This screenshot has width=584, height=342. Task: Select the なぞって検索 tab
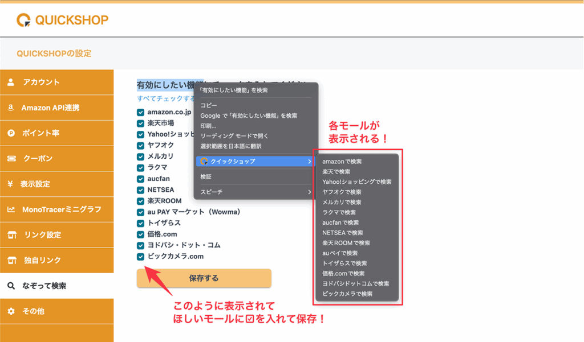pyautogui.click(x=56, y=286)
